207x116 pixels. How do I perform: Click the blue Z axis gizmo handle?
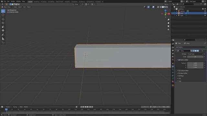click(165, 10)
